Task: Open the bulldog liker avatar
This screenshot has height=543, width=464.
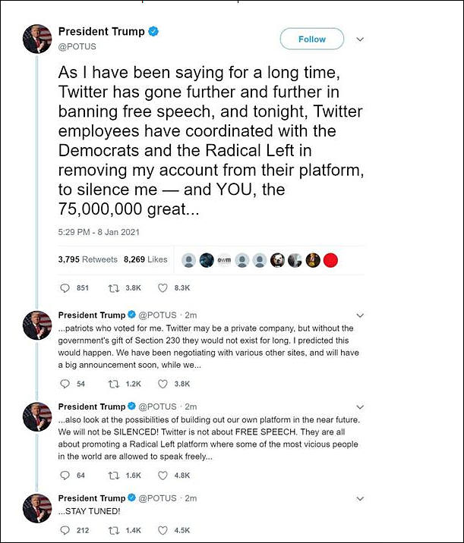Action: (x=277, y=260)
